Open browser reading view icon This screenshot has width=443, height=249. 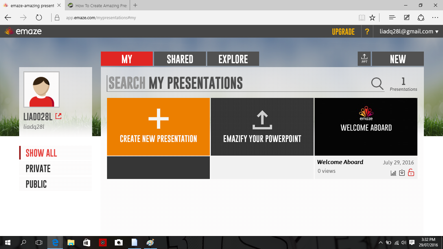tap(362, 18)
